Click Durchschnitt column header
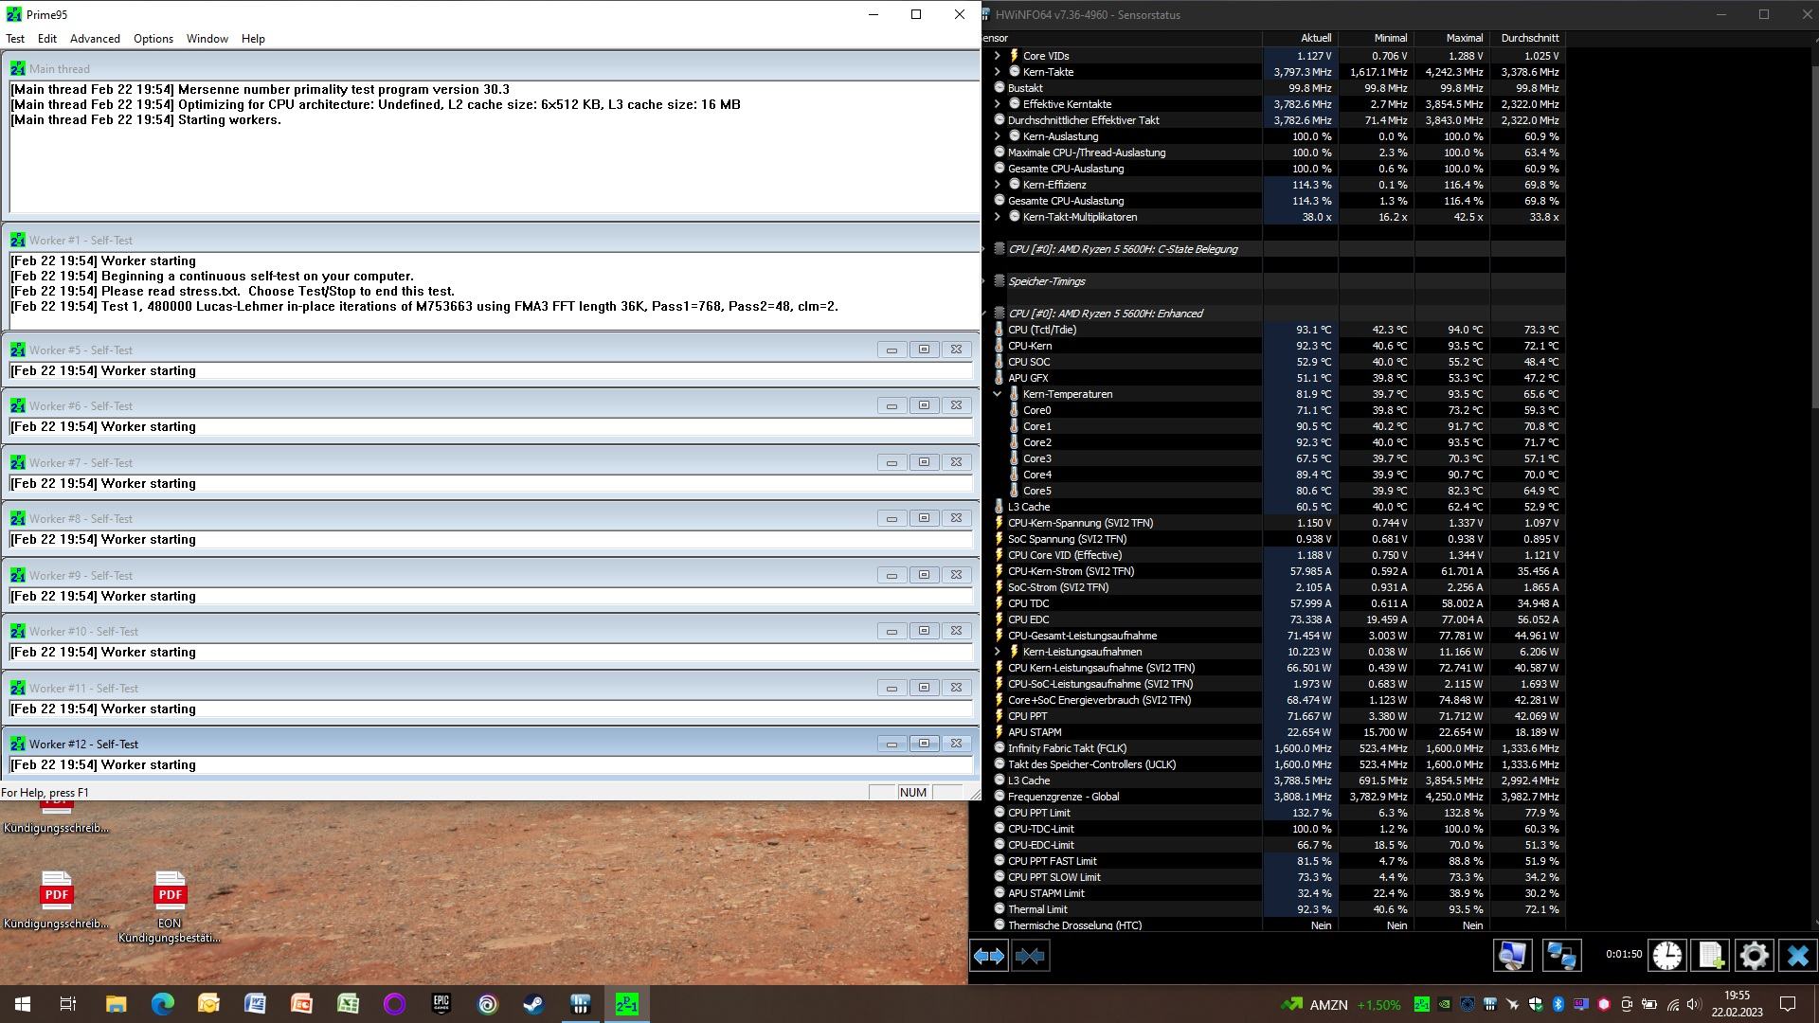The height and width of the screenshot is (1023, 1819). 1527,38
